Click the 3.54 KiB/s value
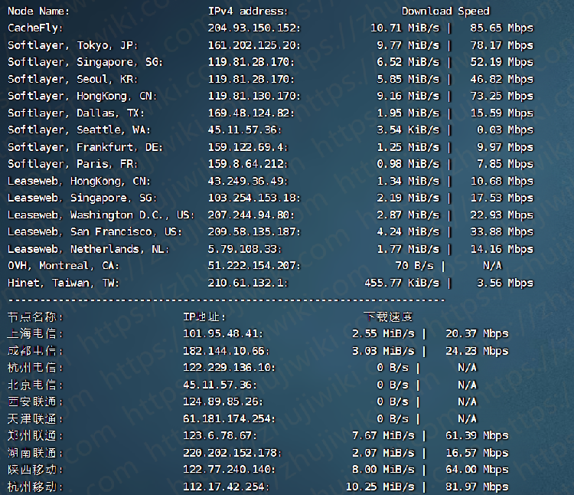Screen dimensions: 574x495 coord(408,129)
